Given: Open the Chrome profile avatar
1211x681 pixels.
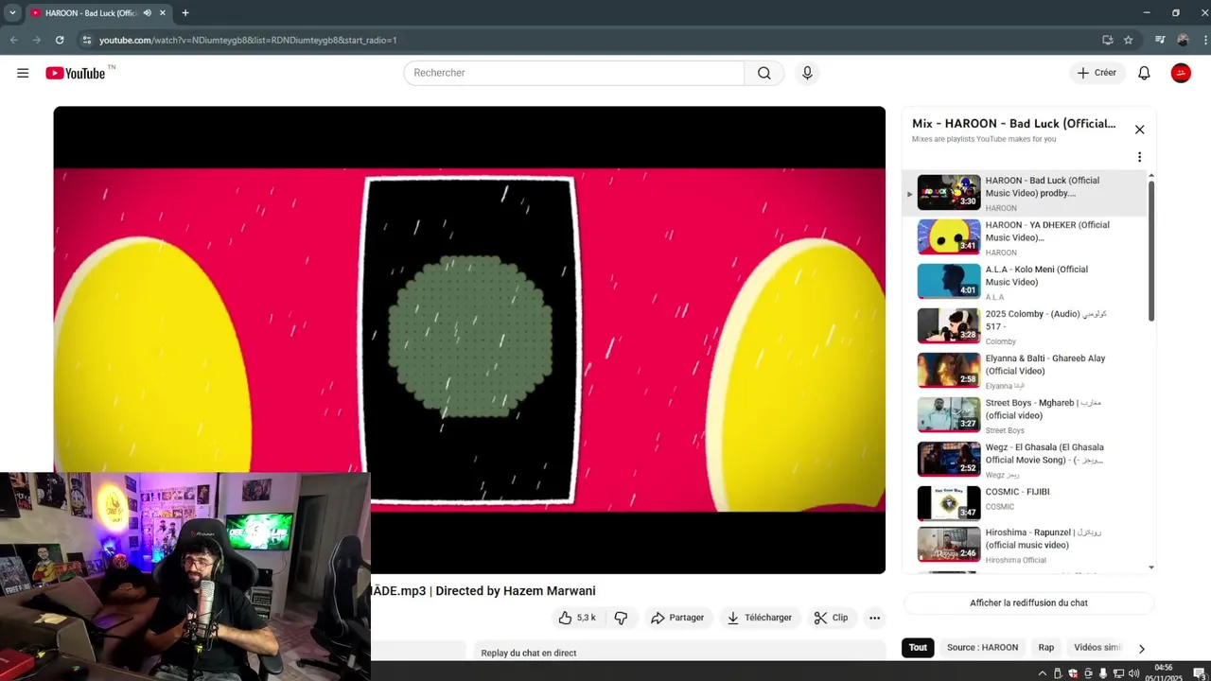Looking at the screenshot, I should pyautogui.click(x=1183, y=40).
